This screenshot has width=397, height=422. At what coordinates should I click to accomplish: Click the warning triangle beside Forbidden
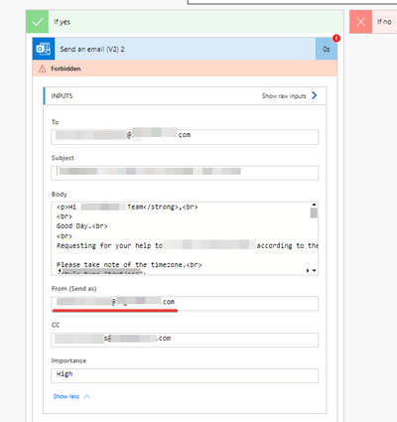click(x=43, y=69)
